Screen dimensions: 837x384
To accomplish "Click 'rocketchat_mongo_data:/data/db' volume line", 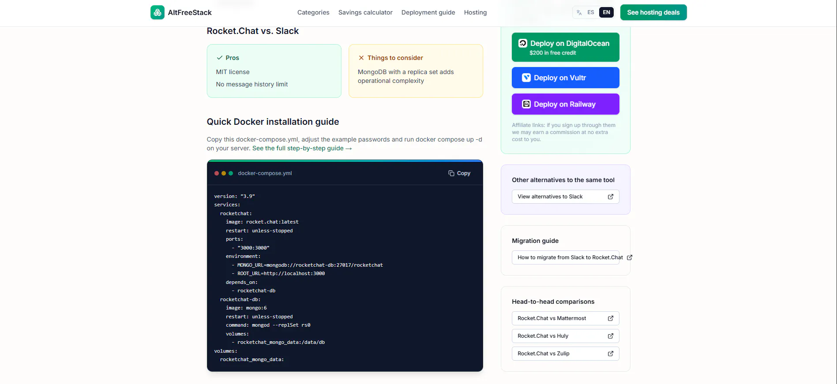I will (x=278, y=342).
